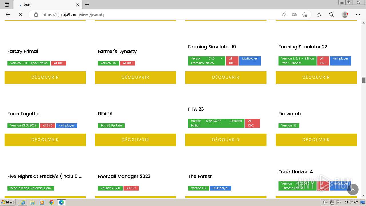Open Windows Media Player from taskbar
366x206 pixels.
[42, 202]
